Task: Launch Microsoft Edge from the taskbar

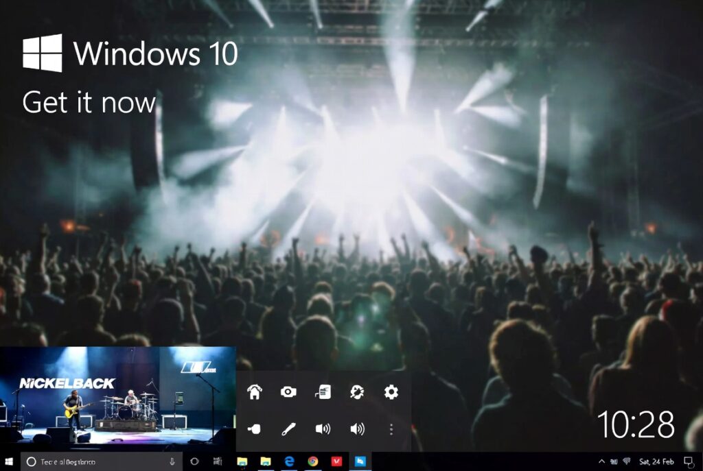Action: (x=289, y=462)
